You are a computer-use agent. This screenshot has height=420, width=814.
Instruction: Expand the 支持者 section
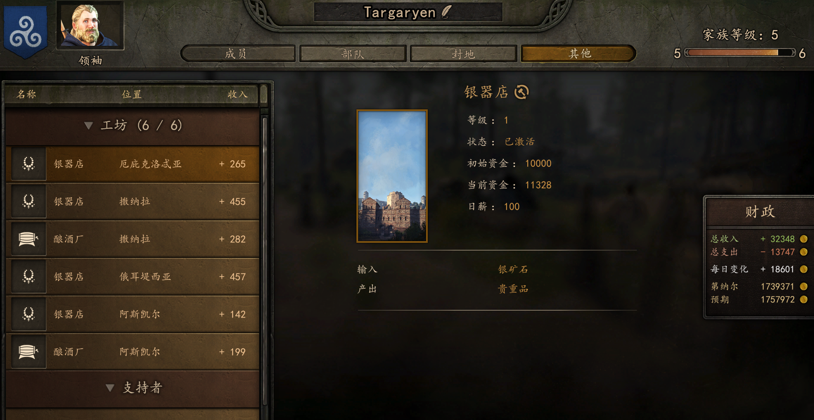coord(132,388)
